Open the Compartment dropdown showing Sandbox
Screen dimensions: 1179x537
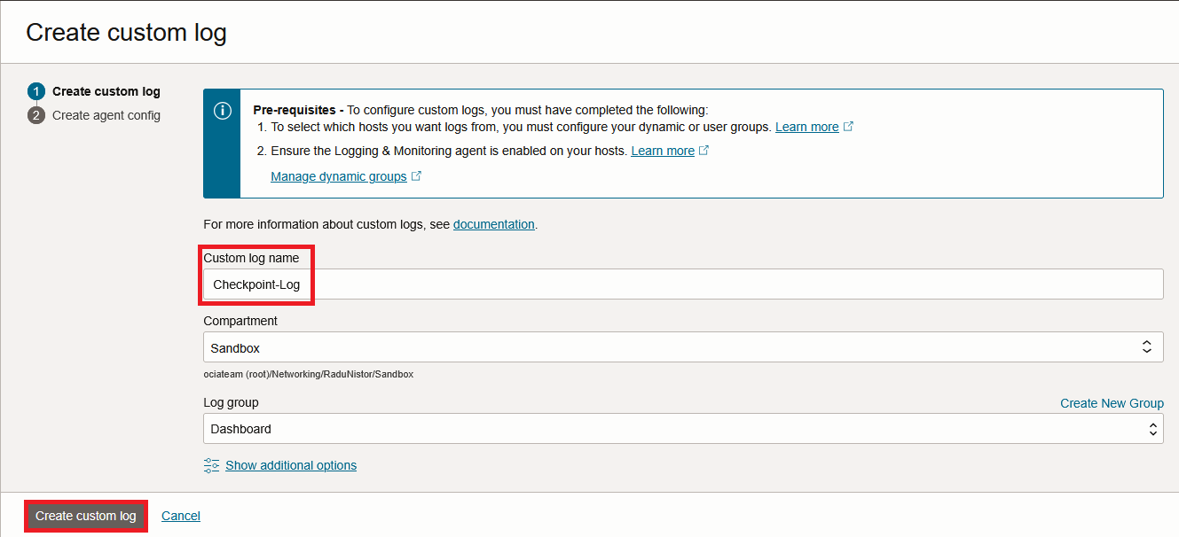(x=683, y=347)
